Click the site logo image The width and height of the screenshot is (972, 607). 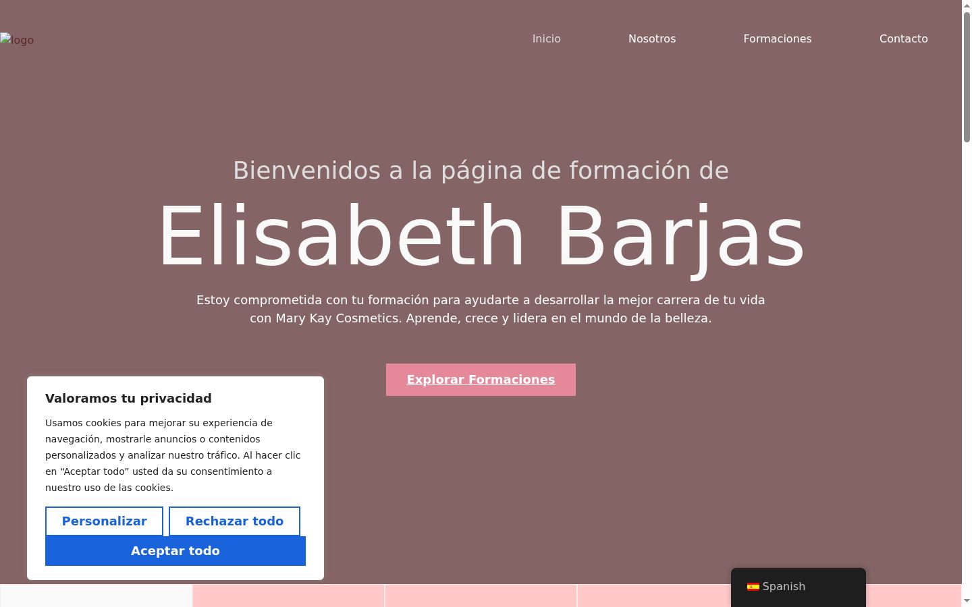(17, 40)
